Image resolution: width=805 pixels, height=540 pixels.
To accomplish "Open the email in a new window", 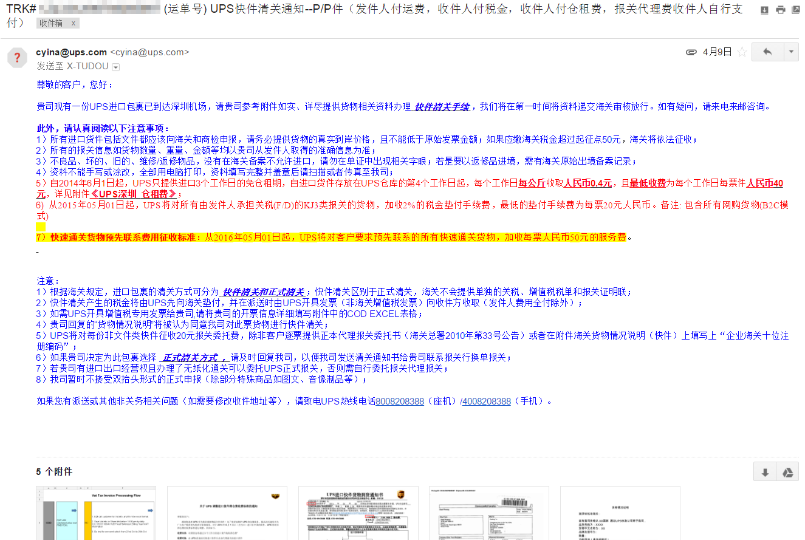I will click(795, 10).
